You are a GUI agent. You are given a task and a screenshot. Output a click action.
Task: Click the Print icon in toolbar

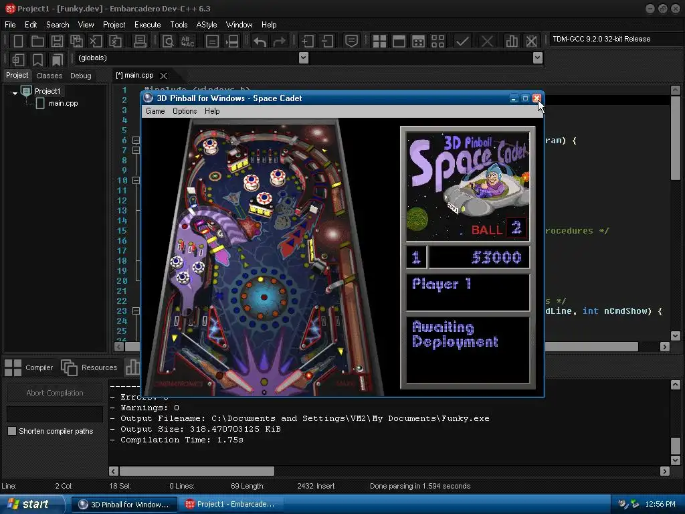[x=140, y=41]
